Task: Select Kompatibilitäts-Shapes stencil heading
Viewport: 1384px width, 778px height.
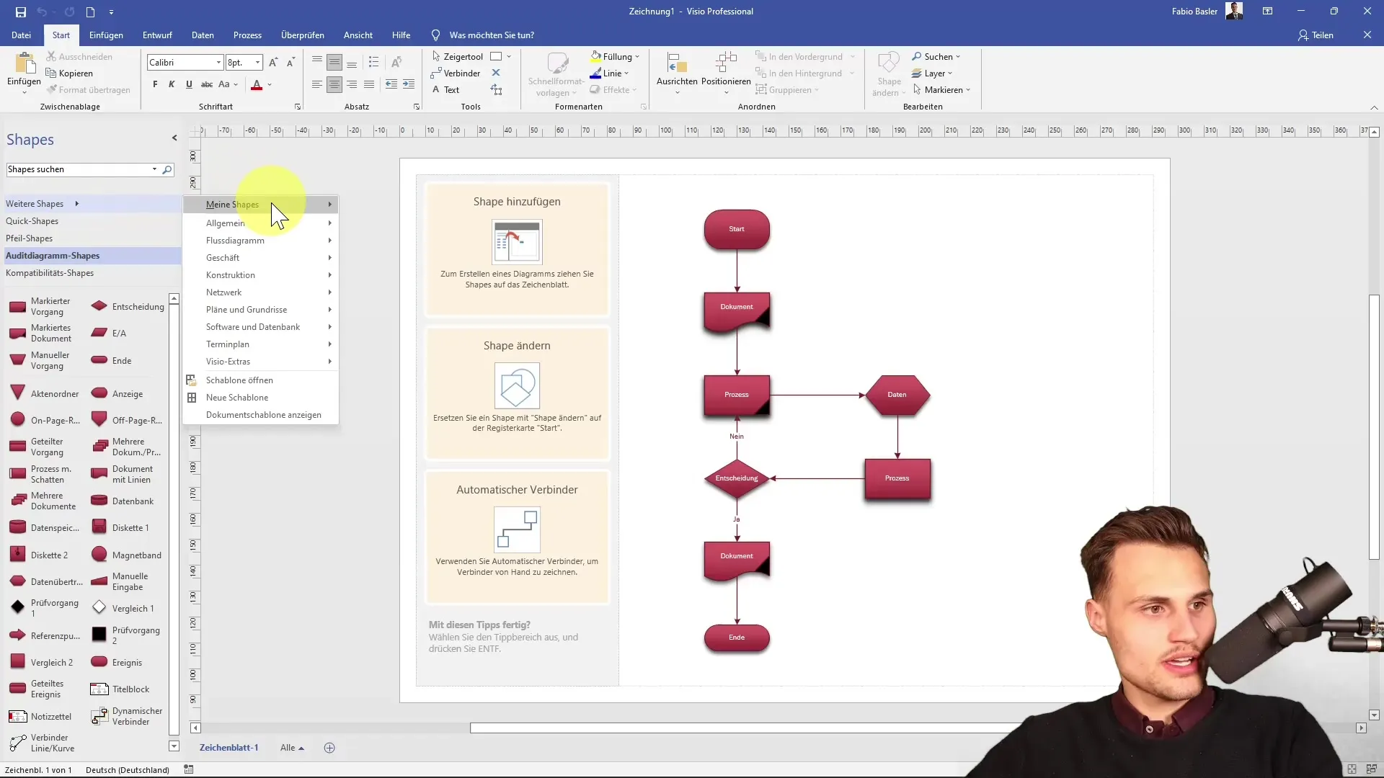Action: (x=50, y=272)
